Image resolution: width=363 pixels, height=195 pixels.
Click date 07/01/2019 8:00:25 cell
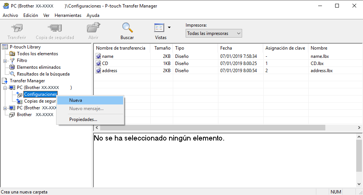tap(238, 63)
